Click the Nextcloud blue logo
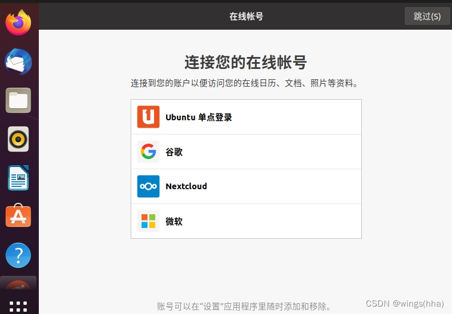The image size is (452, 314). (x=148, y=186)
